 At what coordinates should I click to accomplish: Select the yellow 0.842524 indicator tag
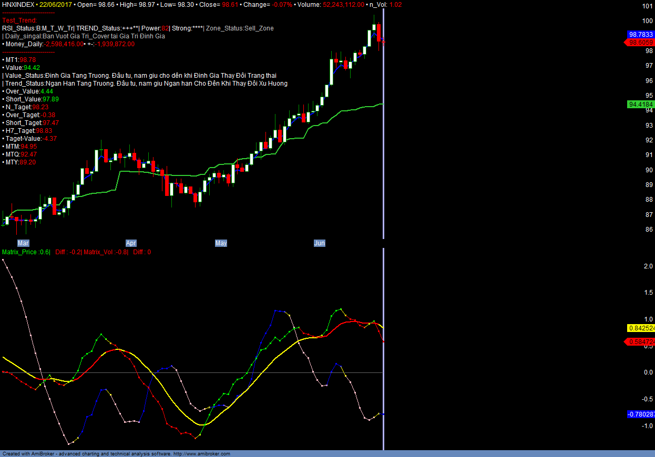pyautogui.click(x=641, y=328)
